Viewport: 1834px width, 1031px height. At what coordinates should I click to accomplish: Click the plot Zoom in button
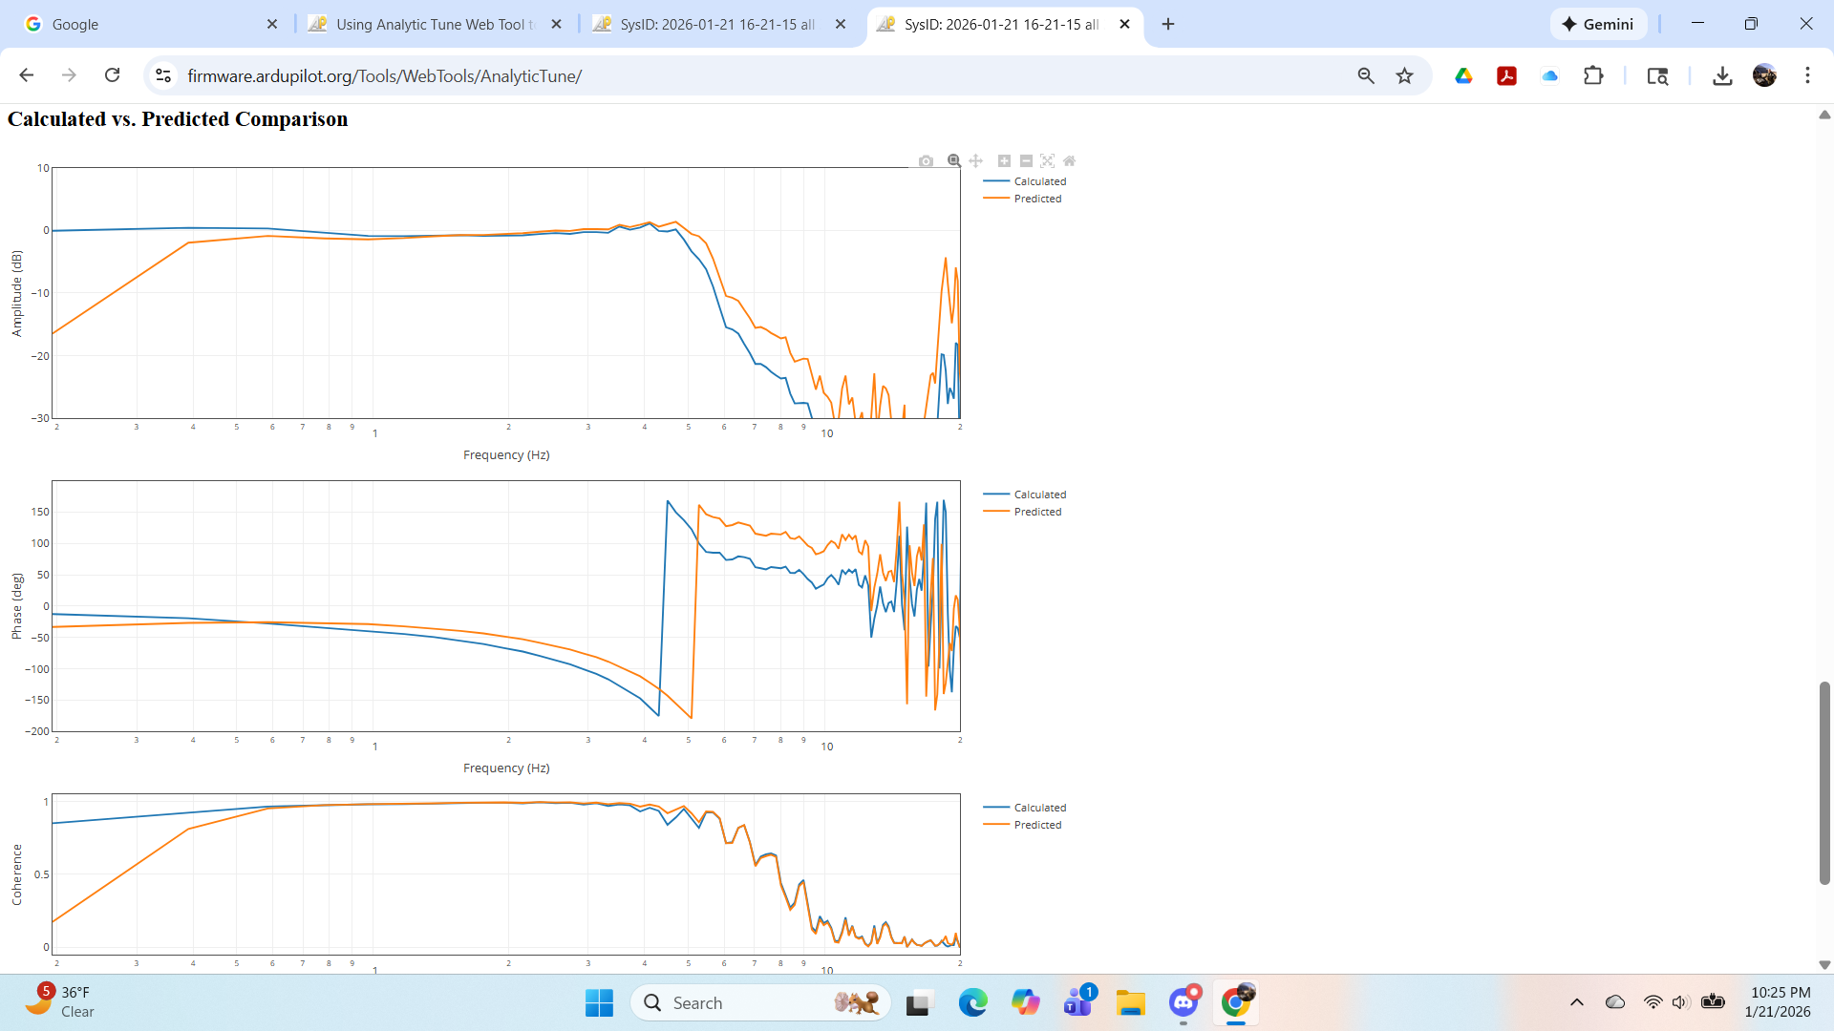pos(1004,161)
